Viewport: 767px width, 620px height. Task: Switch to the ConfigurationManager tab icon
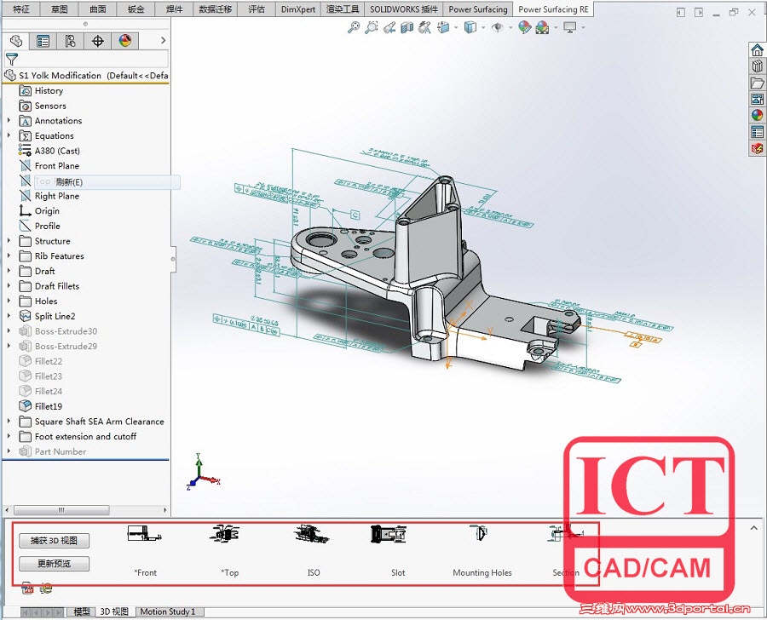(x=70, y=41)
